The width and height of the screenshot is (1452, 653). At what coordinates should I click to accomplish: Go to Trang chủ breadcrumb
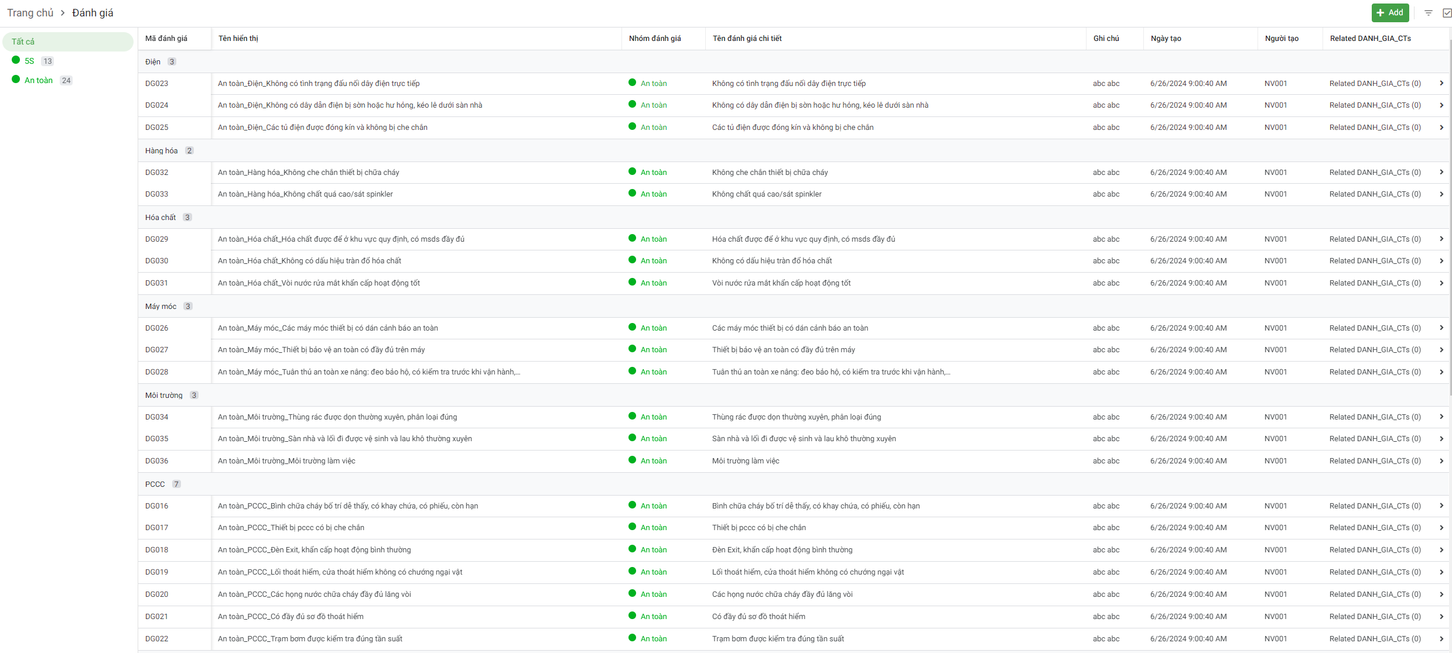(30, 13)
